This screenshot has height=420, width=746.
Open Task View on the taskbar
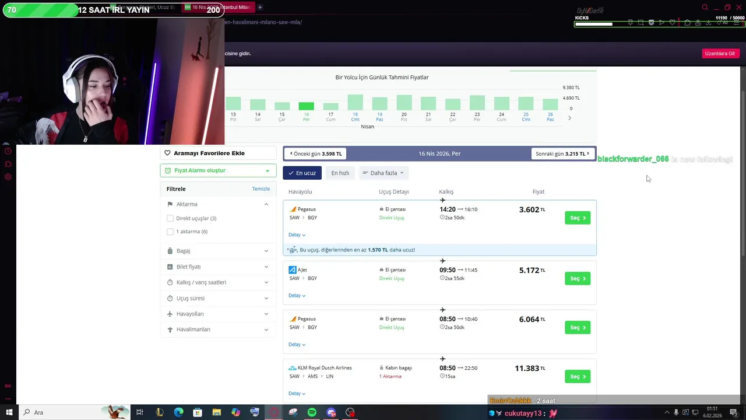140,412
